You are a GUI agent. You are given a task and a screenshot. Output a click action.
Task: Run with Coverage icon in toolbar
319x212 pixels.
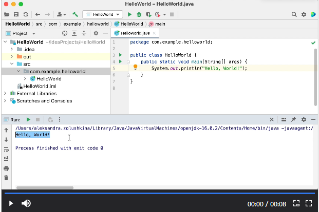[148, 14]
